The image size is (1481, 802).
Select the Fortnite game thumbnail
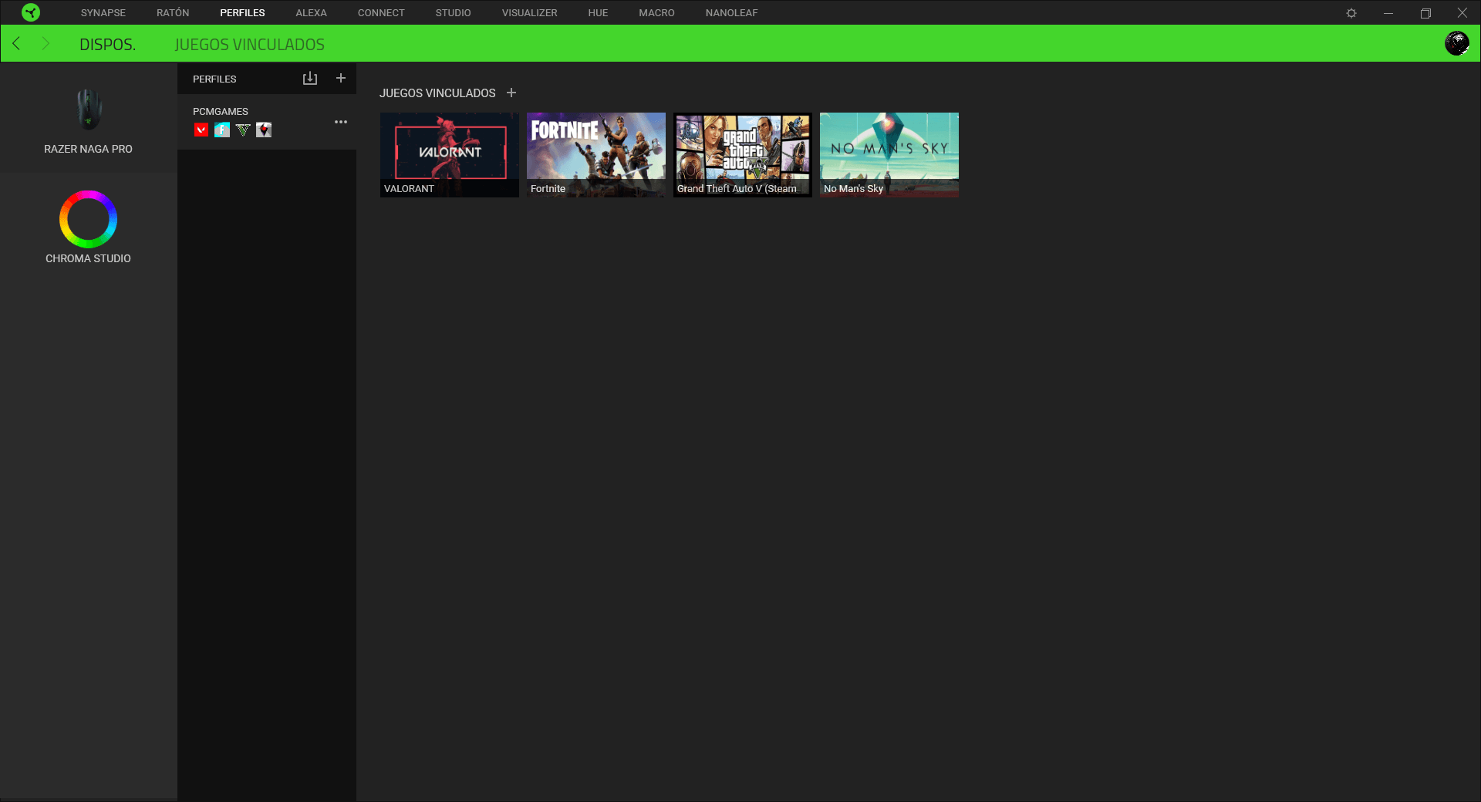pos(596,155)
